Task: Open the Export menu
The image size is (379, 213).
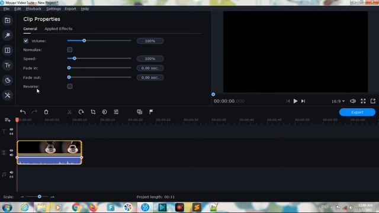Action: tap(70, 9)
